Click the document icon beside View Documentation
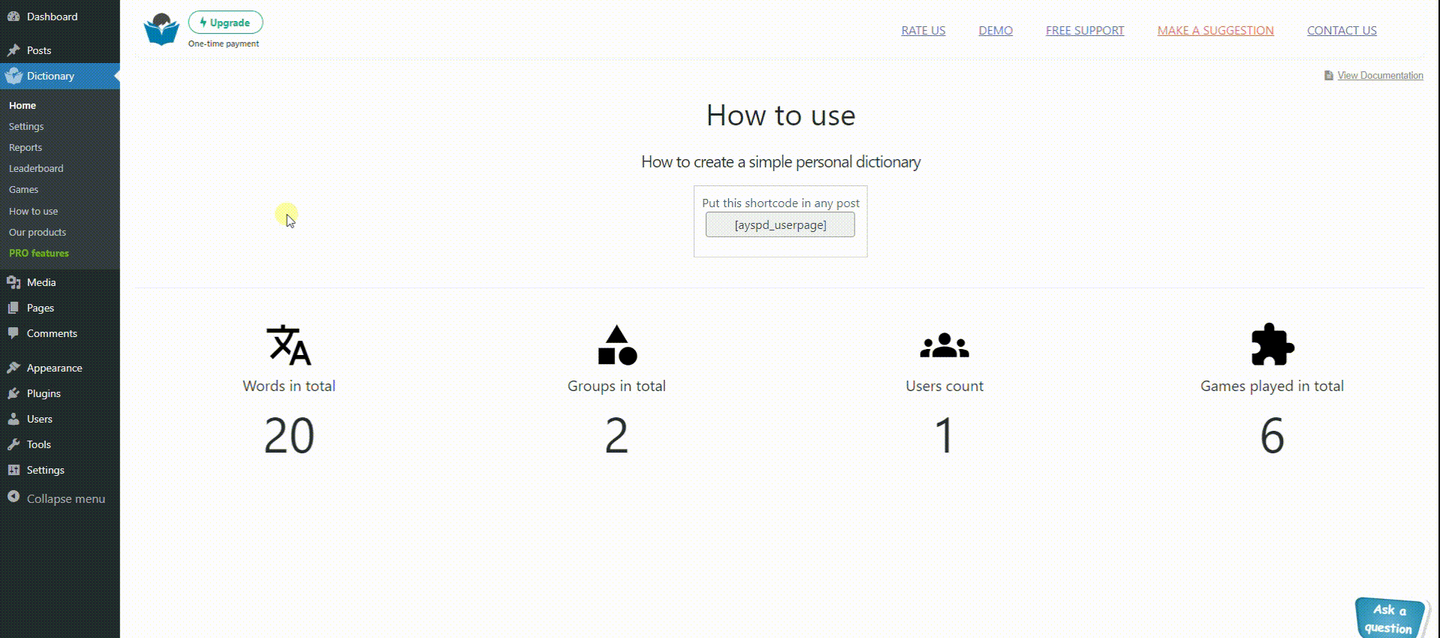 pos(1329,76)
